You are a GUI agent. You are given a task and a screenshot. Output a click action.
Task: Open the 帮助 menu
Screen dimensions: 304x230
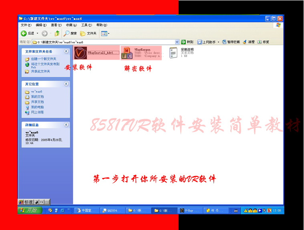(102, 25)
